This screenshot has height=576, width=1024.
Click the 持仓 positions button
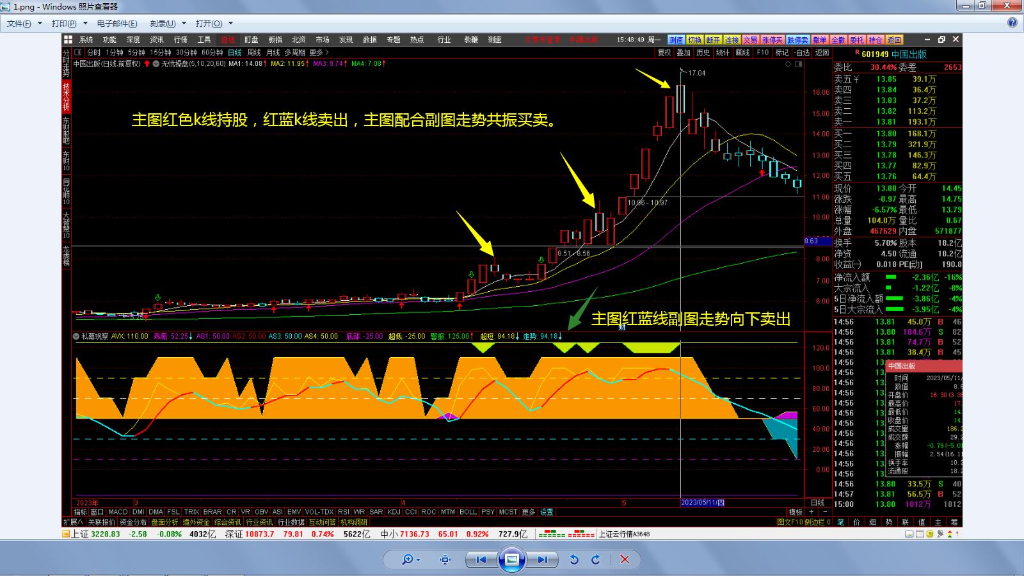(x=876, y=40)
